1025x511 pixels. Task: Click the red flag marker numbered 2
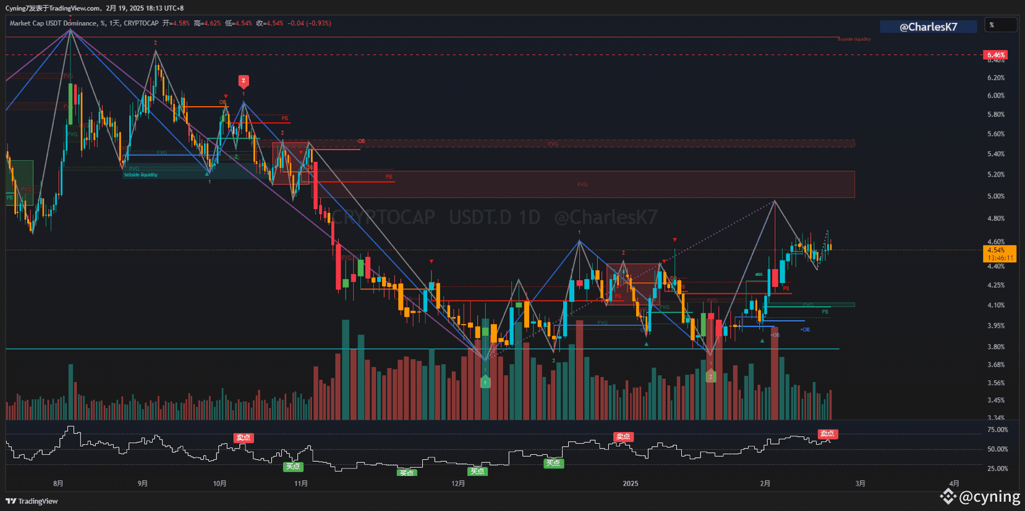point(244,81)
